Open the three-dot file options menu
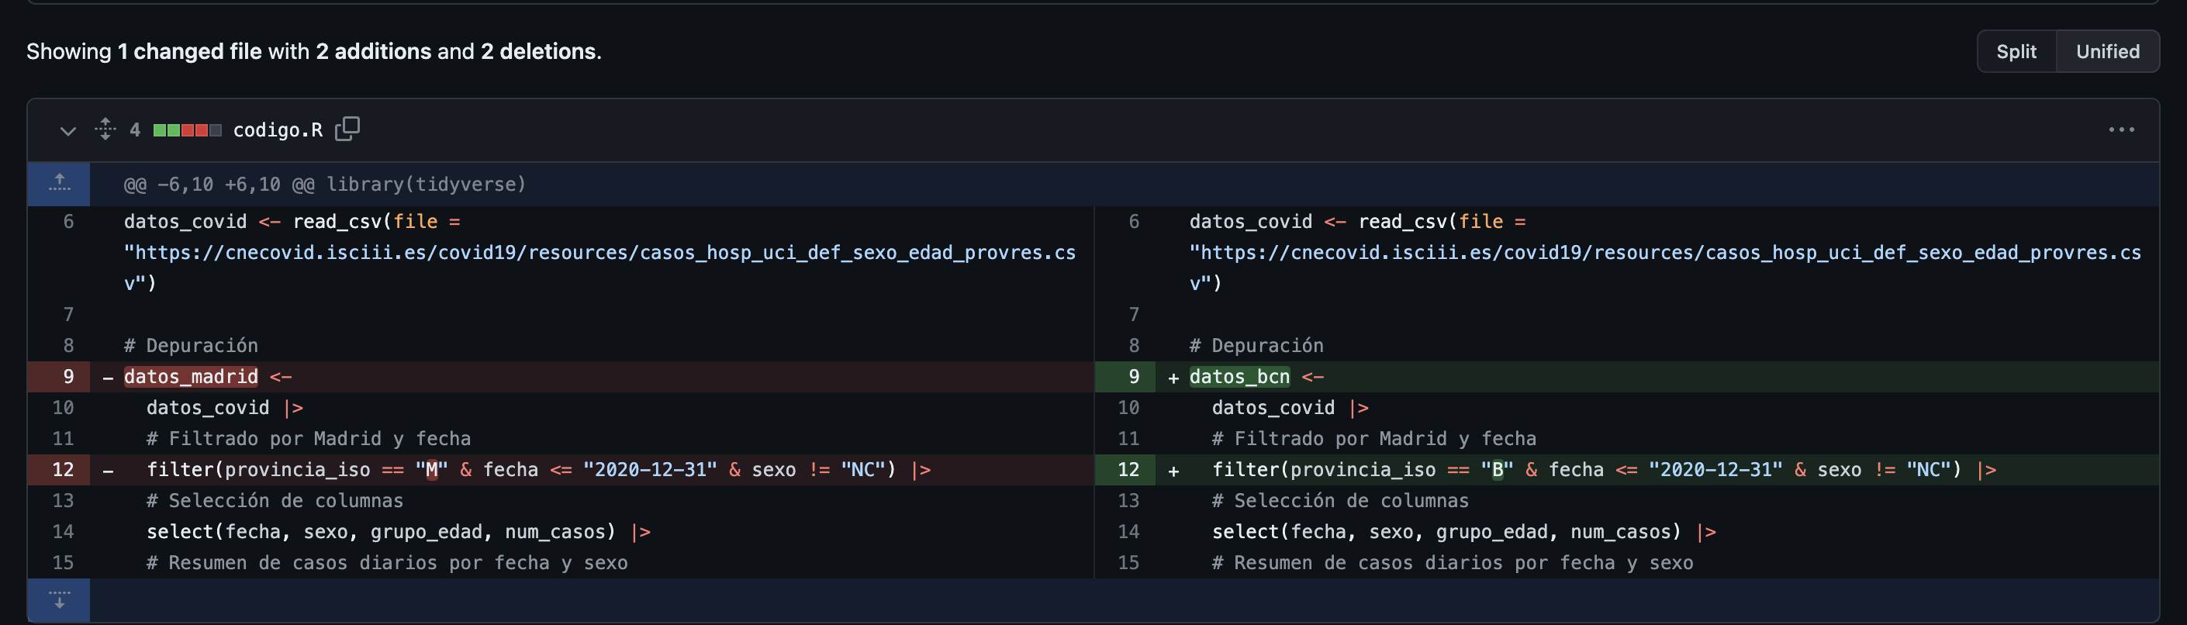Viewport: 2187px width, 625px height. 2121,130
